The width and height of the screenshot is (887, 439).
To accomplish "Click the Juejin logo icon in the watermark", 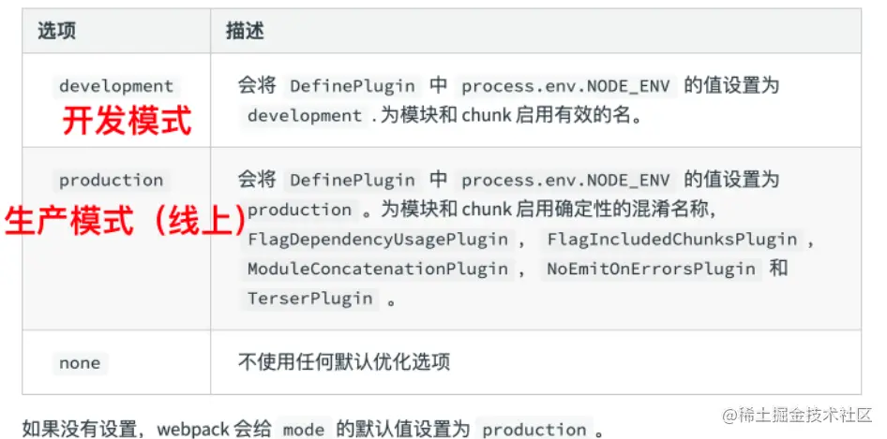I will [730, 415].
